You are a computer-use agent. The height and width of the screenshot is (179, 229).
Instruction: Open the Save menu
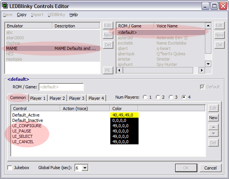pos(8,14)
